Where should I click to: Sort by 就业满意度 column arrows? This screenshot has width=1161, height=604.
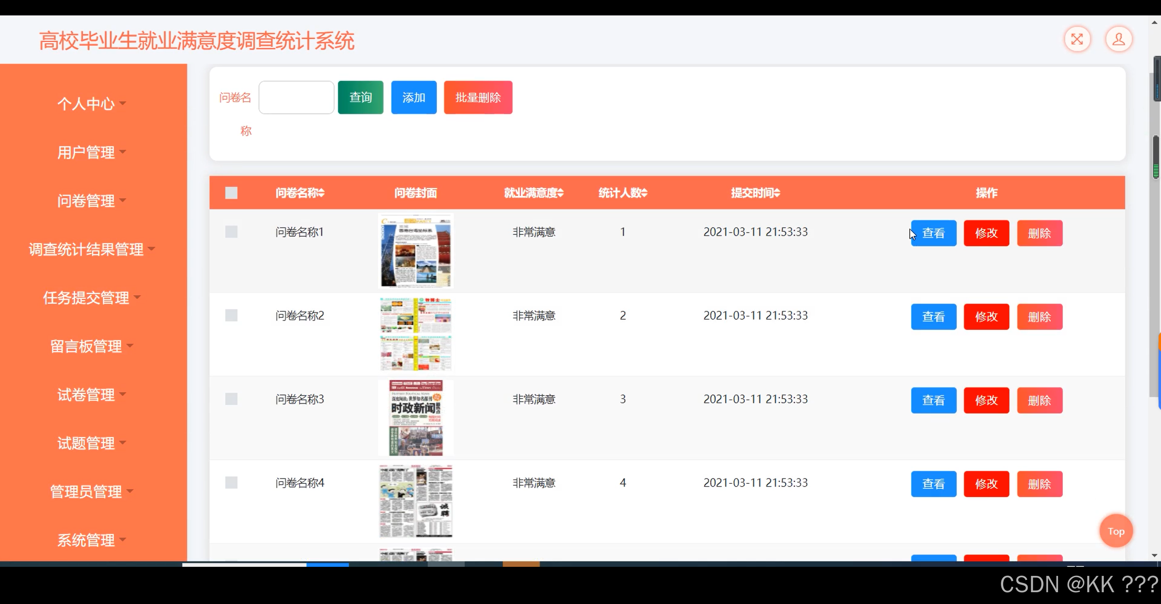561,193
